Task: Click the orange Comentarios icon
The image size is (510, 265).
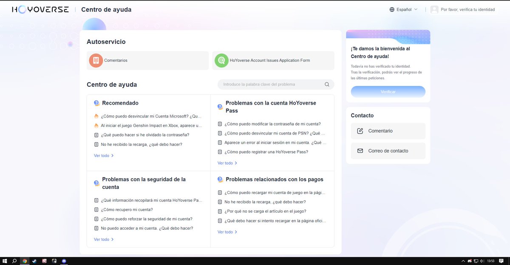Action: click(96, 60)
